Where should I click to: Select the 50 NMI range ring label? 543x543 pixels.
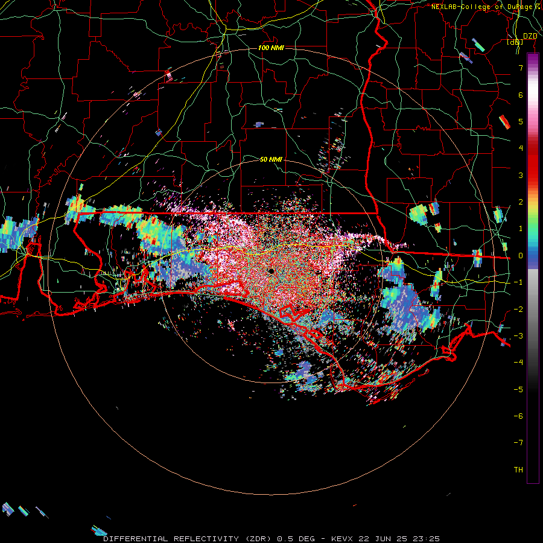pyautogui.click(x=271, y=159)
